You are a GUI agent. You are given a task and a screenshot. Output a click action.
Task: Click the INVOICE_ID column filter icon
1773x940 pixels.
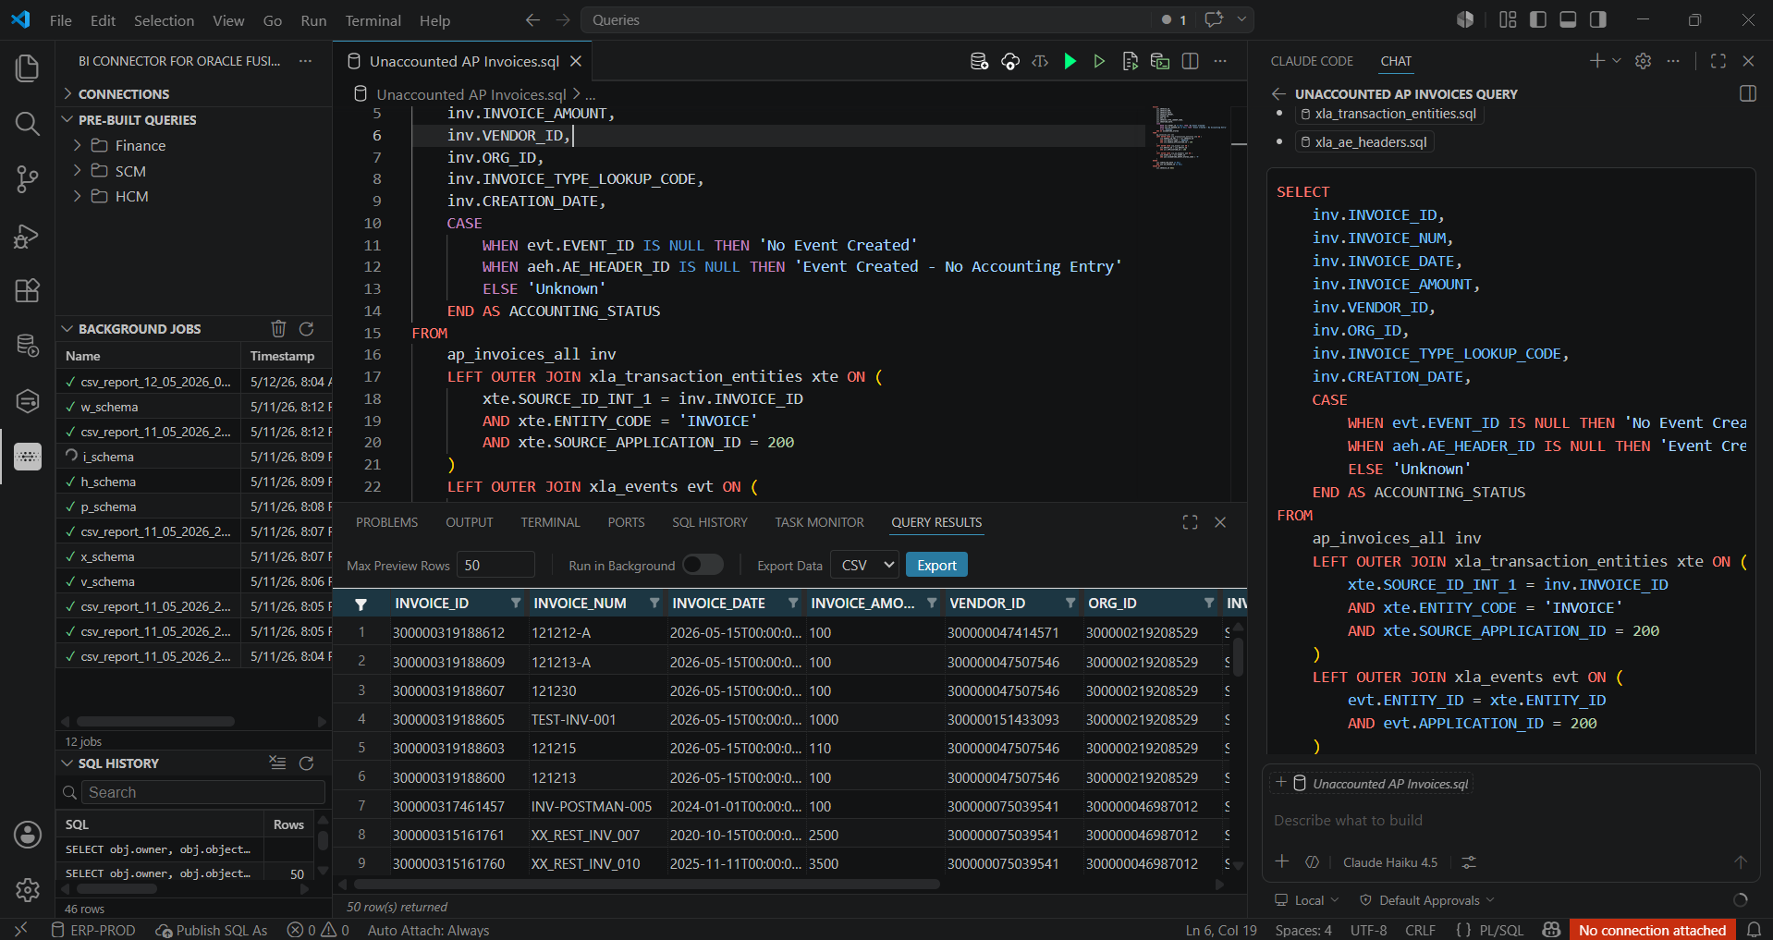[515, 603]
